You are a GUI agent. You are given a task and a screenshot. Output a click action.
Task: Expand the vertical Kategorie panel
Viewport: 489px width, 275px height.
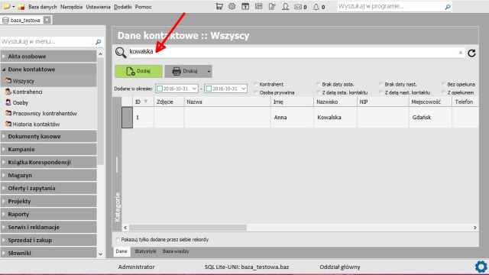tap(117, 164)
